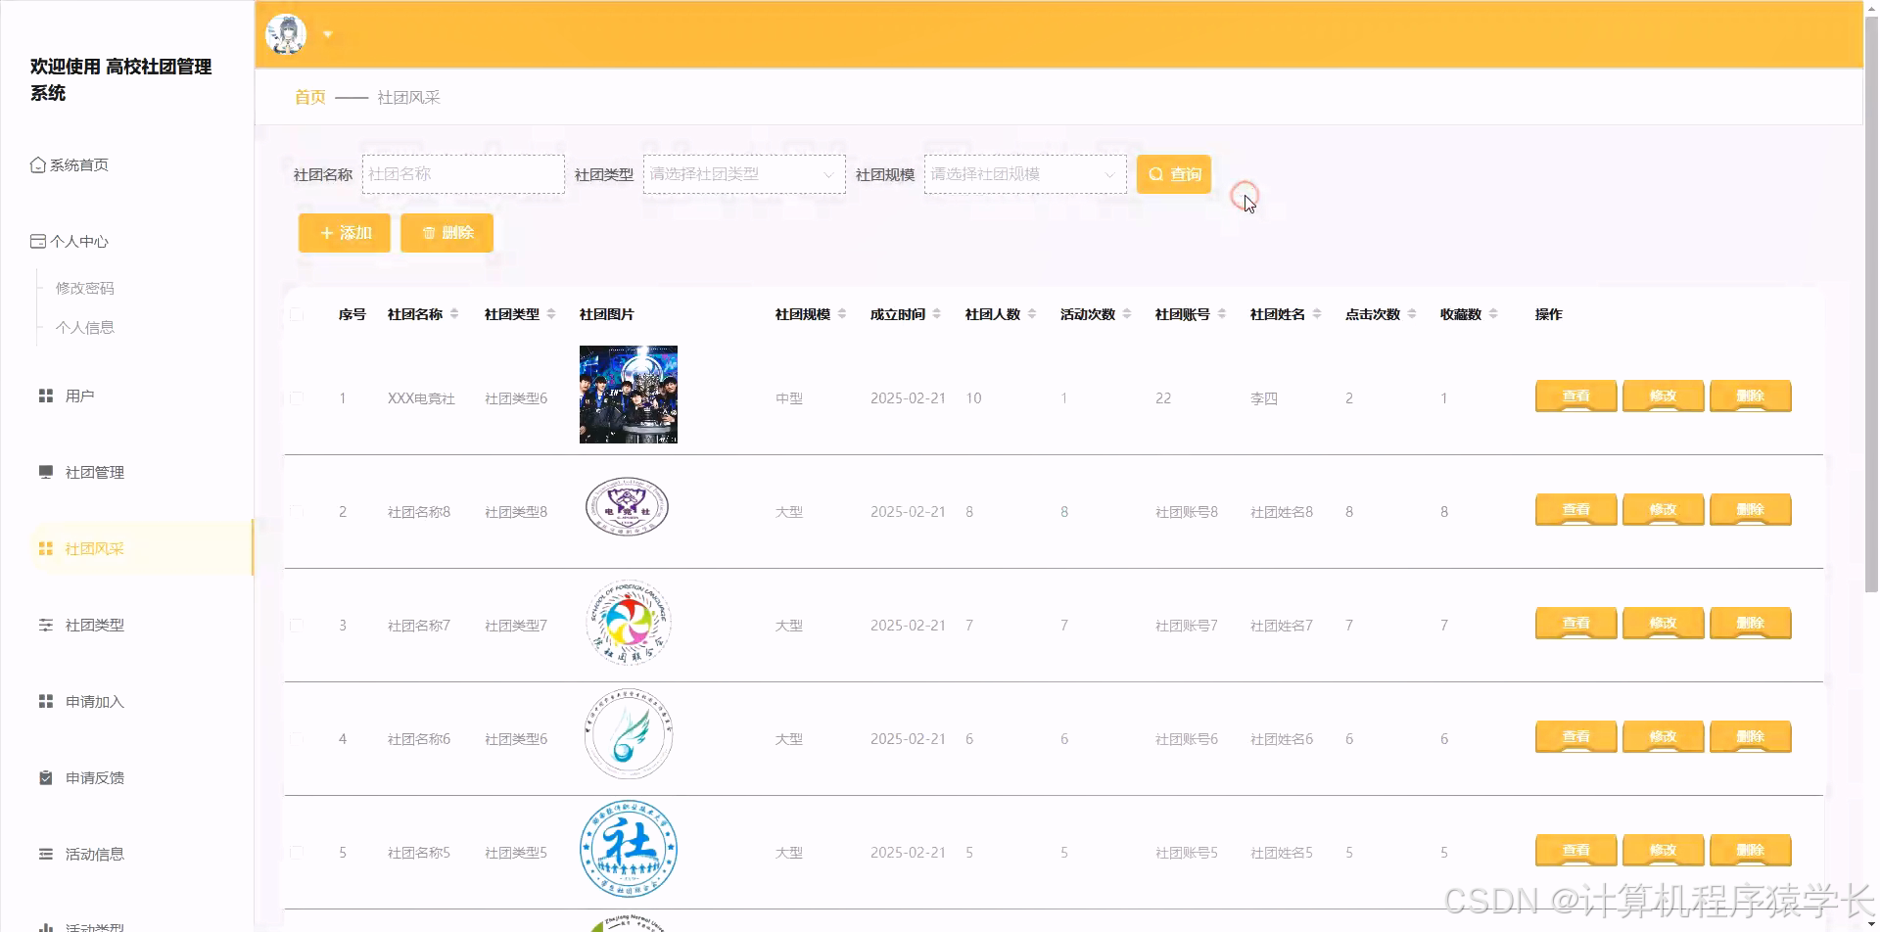Check the row 5 社团名称5 checkbox

coord(297,853)
